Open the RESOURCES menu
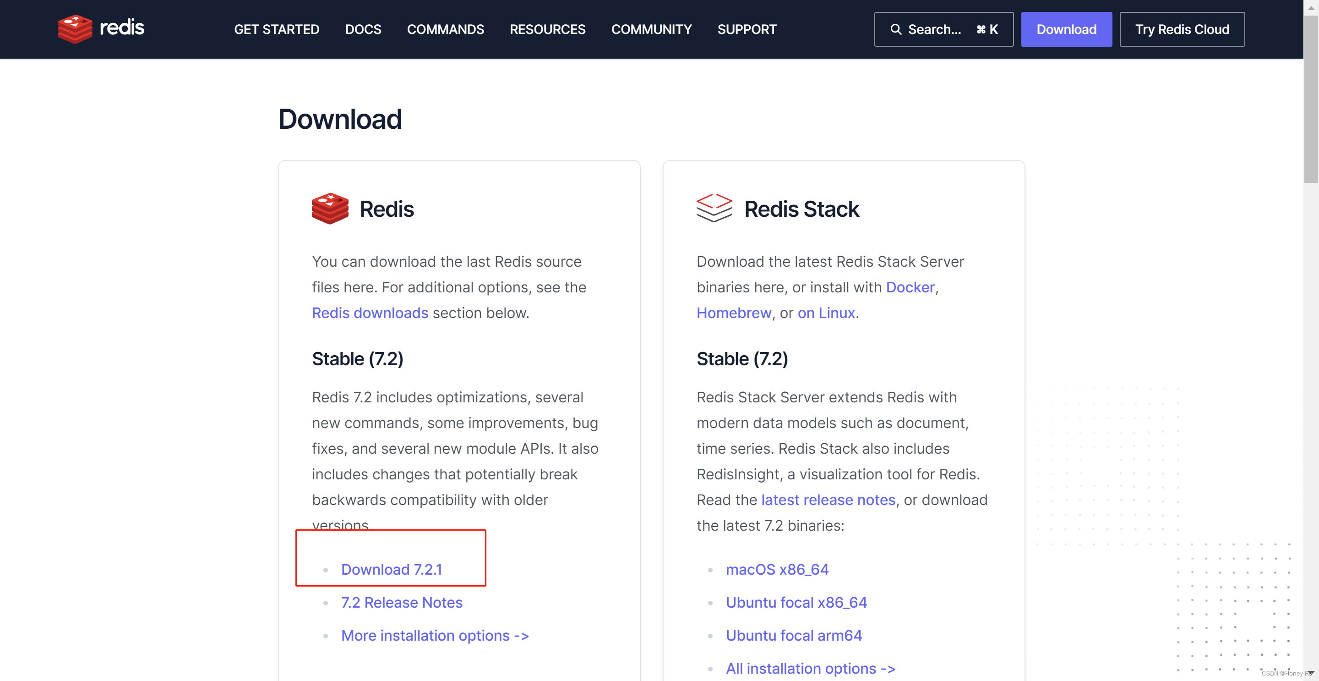This screenshot has width=1319, height=681. 547,29
